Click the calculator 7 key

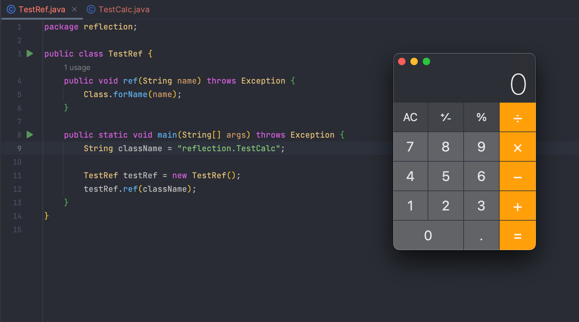(410, 147)
